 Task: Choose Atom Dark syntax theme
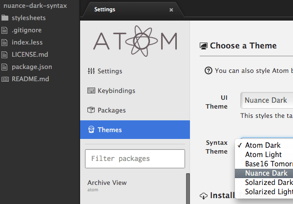click(x=264, y=145)
